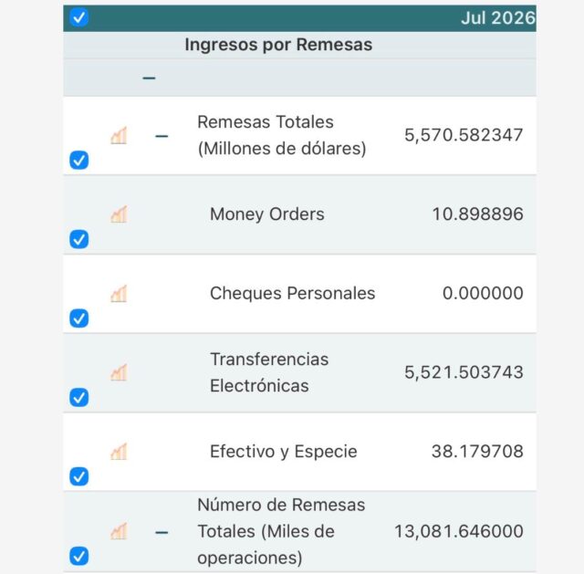The image size is (584, 574).
Task: Uncheck the header select-all checkbox
Action: pyautogui.click(x=79, y=17)
